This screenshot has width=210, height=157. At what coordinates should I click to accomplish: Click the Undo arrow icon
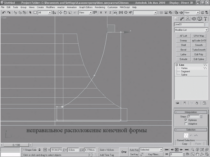pos(4,13)
